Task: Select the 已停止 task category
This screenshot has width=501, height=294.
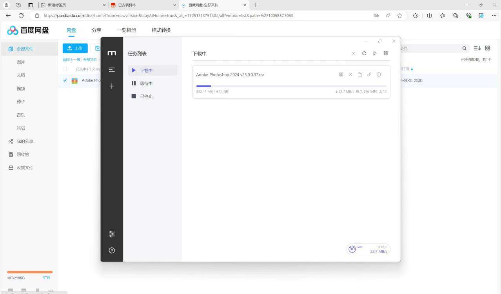Action: click(x=152, y=96)
